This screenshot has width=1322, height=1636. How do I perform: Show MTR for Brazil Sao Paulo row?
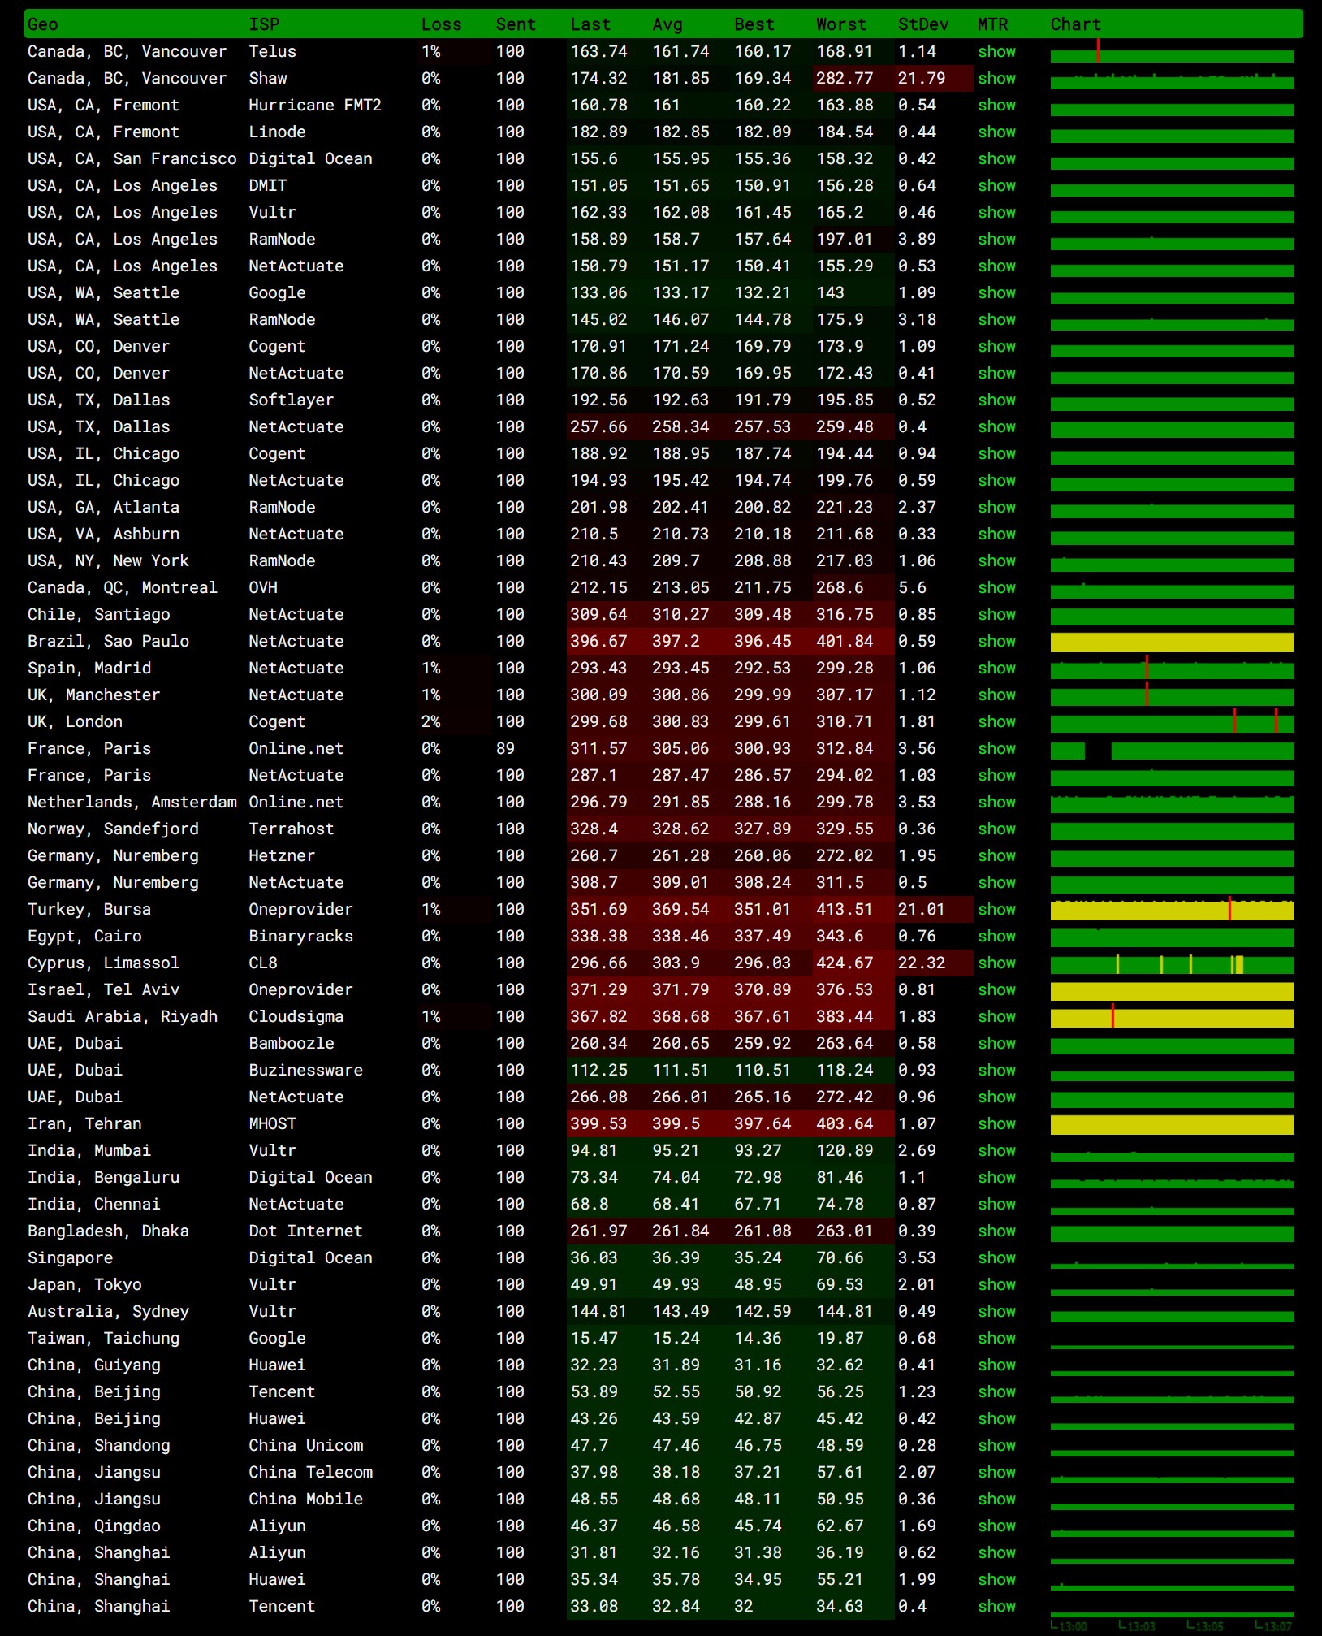[x=996, y=641]
